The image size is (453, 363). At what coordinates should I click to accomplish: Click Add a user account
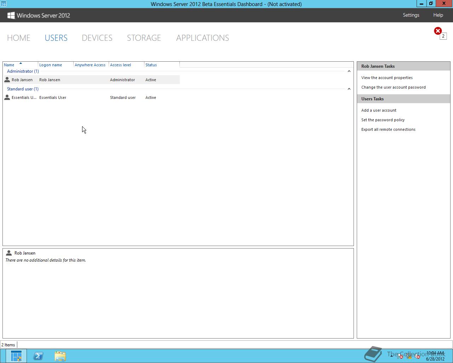379,110
